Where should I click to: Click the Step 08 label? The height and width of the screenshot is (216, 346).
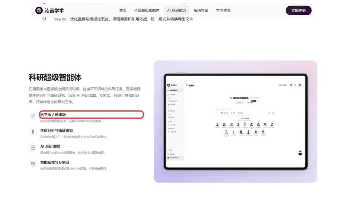pos(60,19)
